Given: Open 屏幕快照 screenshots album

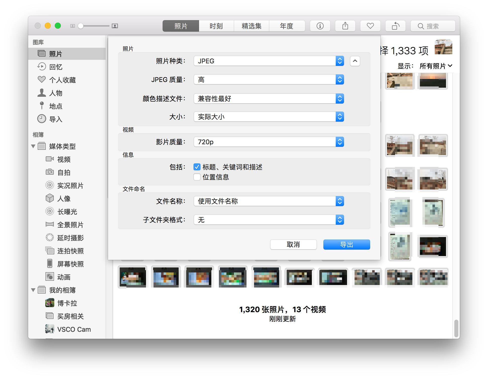Looking at the screenshot, I should [67, 264].
